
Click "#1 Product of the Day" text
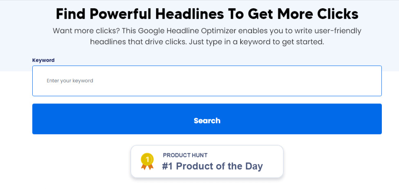pyautogui.click(x=212, y=166)
